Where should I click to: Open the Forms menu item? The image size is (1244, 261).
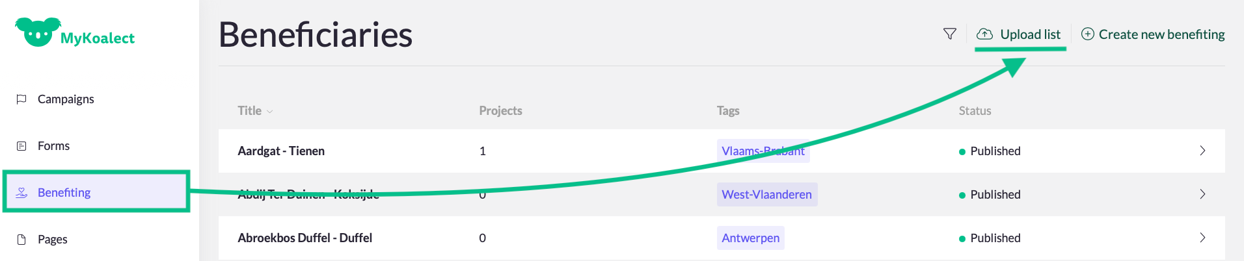click(53, 146)
